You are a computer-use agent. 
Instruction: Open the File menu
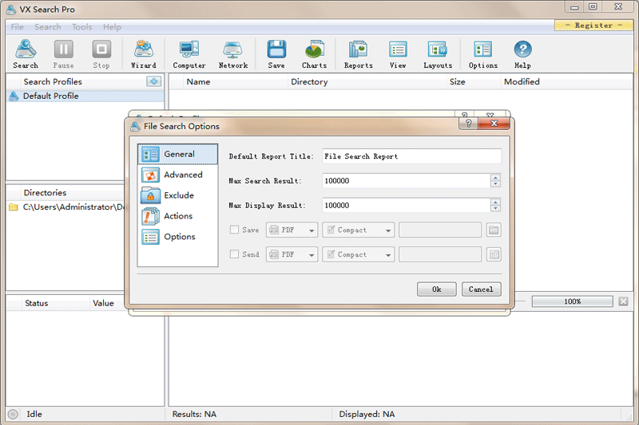coord(17,27)
